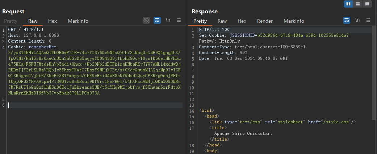Toggle non-printable characters in Response panel
The height and width of the screenshot is (154, 377).
[357, 20]
